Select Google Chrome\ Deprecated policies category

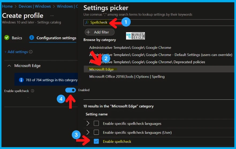tap(147, 62)
